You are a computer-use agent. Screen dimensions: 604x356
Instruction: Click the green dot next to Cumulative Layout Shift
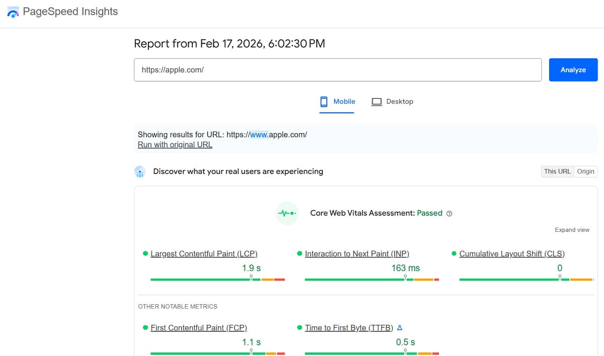click(454, 253)
